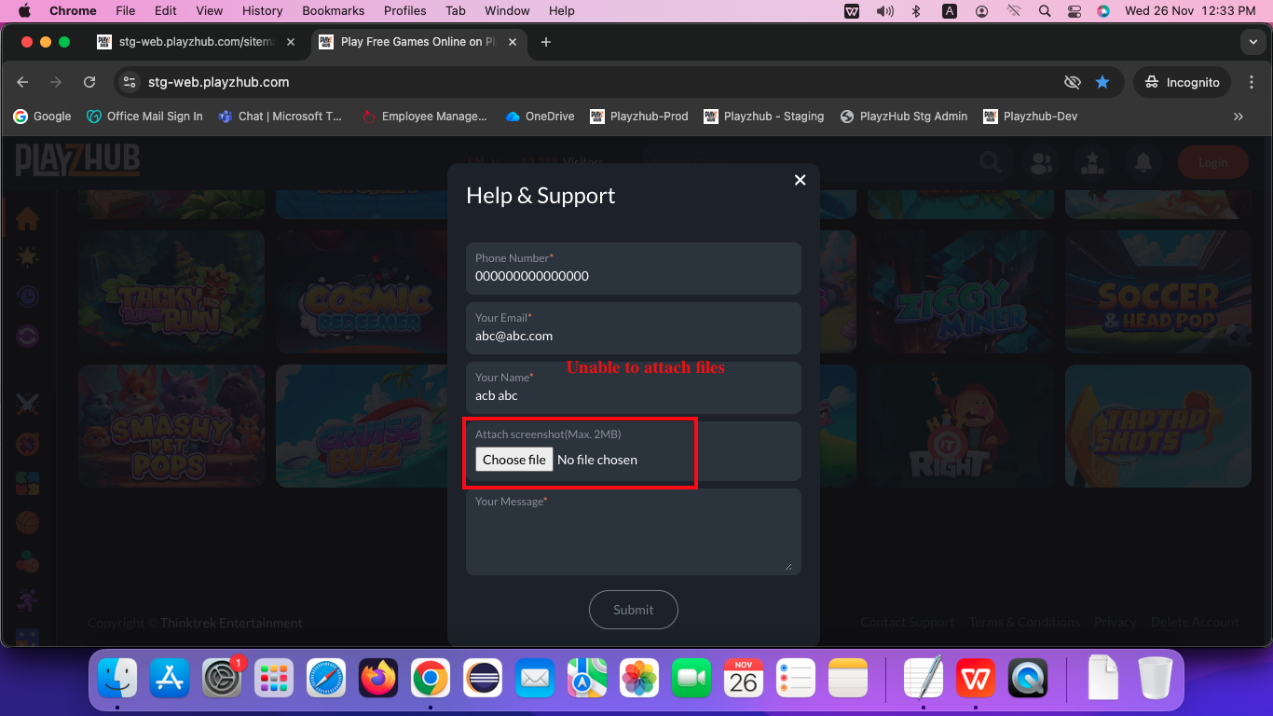Bookmark page using the star icon
This screenshot has width=1273, height=716.
[1102, 82]
